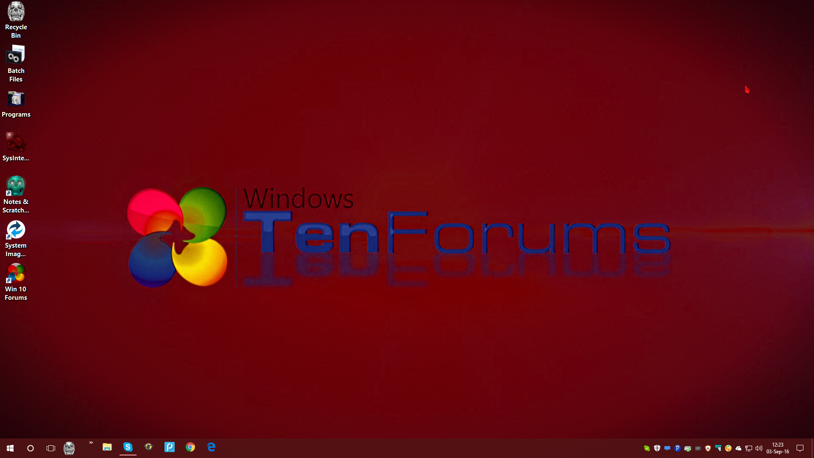This screenshot has height=458, width=814.
Task: Open the Recycle Bin
Action: tap(16, 19)
